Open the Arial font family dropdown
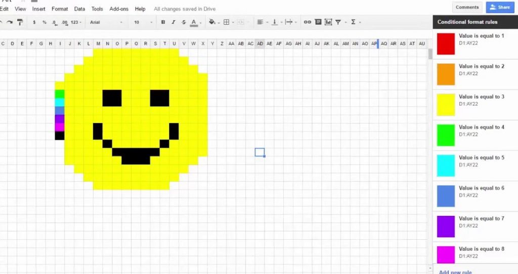Viewport: 518px width, 274px height. tap(106, 22)
